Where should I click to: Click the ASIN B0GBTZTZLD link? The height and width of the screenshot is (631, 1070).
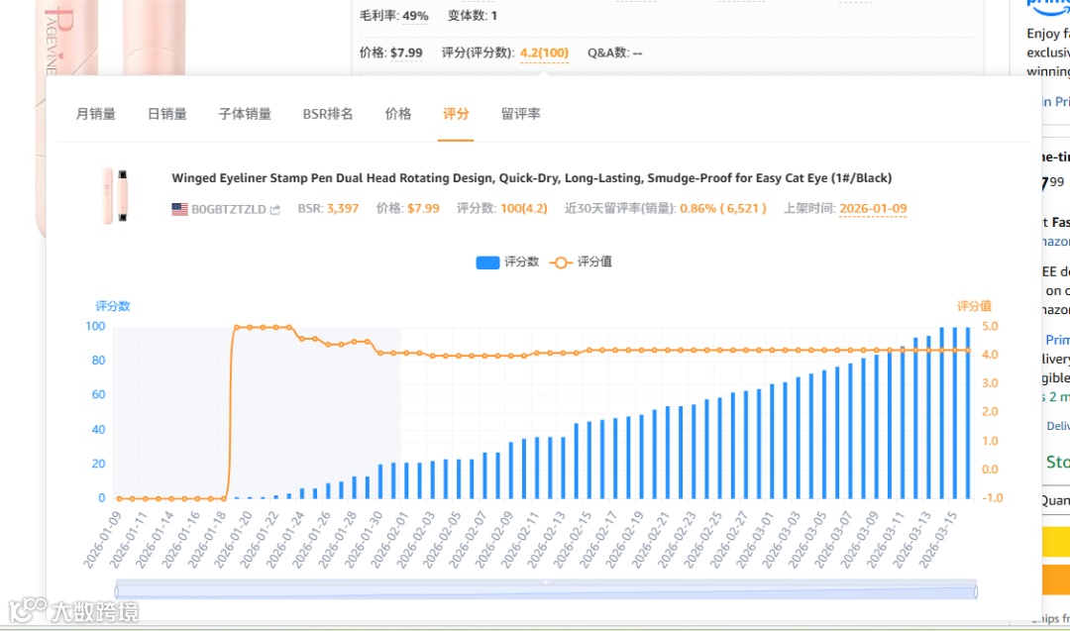tap(229, 209)
